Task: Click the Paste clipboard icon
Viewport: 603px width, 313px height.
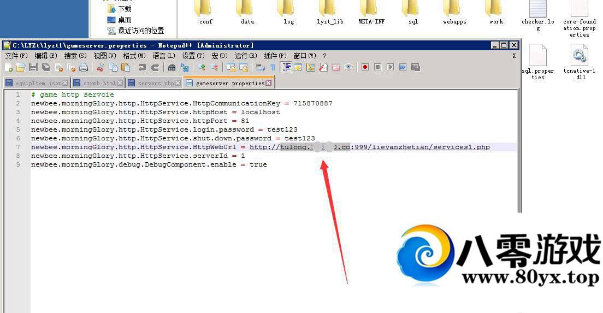Action: point(126,67)
